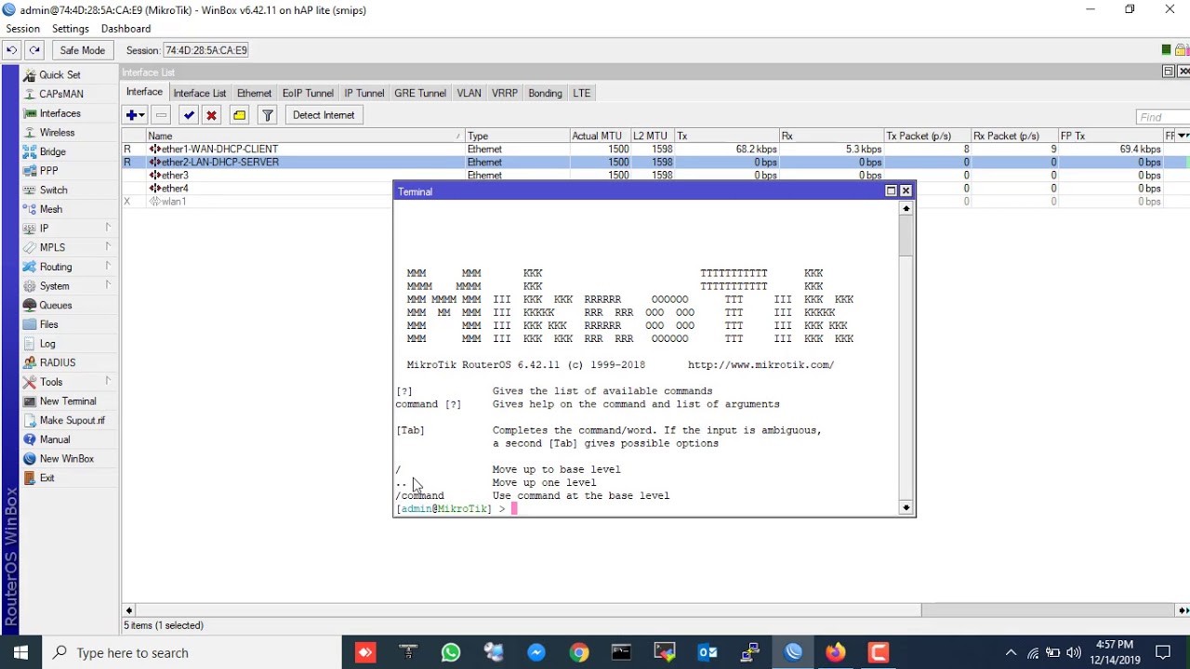Open the column selector dropdown arrow
The image size is (1190, 669).
click(x=1183, y=136)
